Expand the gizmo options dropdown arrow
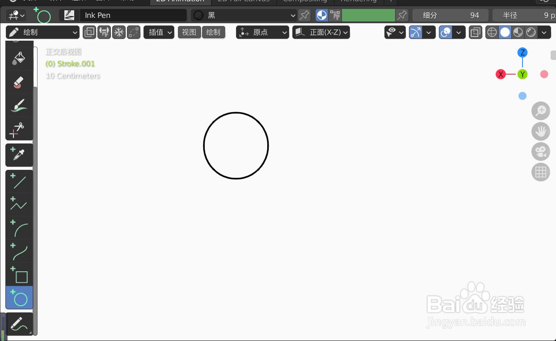Viewport: 556px width, 341px height. coord(429,32)
